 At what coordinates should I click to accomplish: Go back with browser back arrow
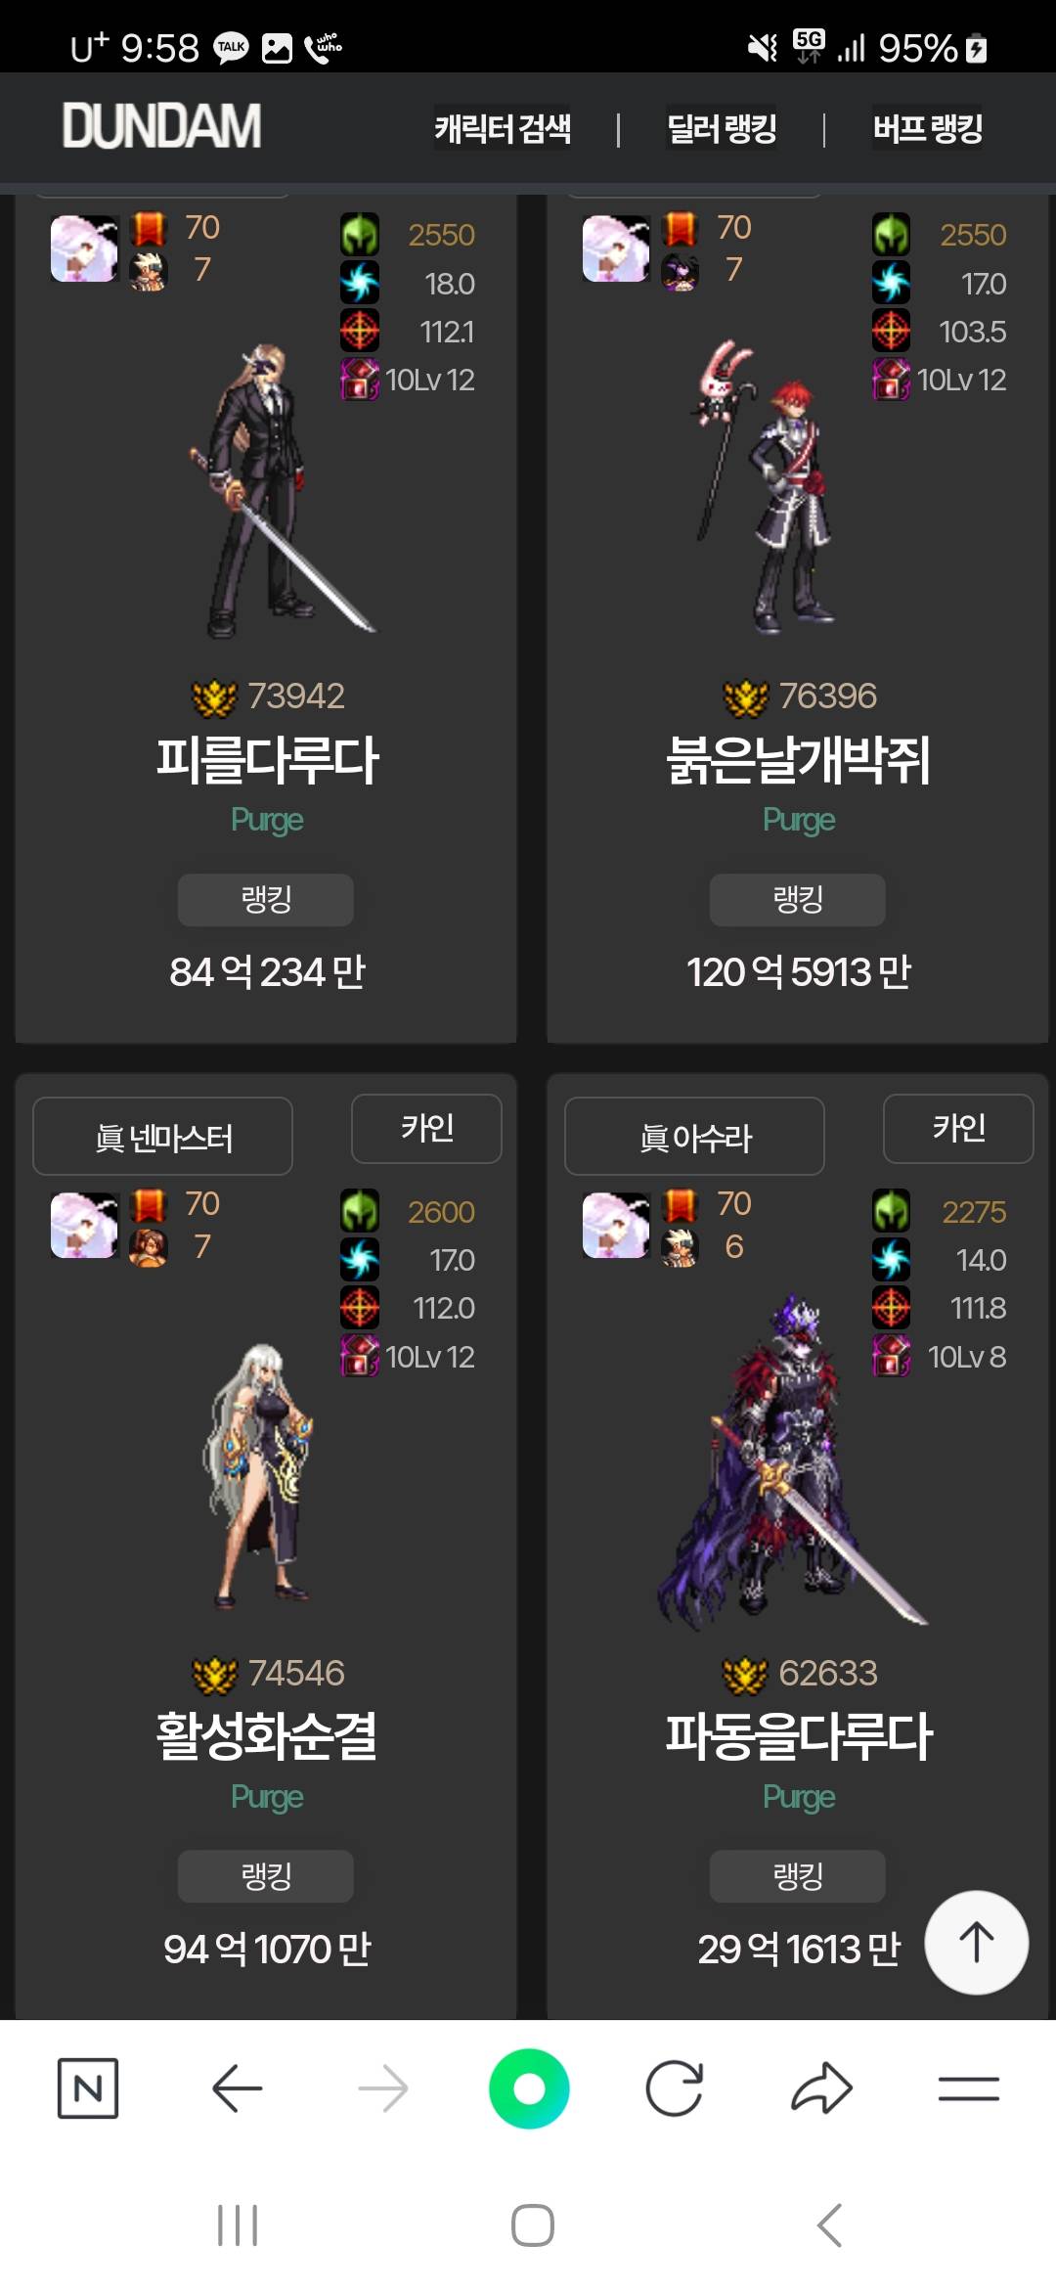click(x=237, y=2088)
